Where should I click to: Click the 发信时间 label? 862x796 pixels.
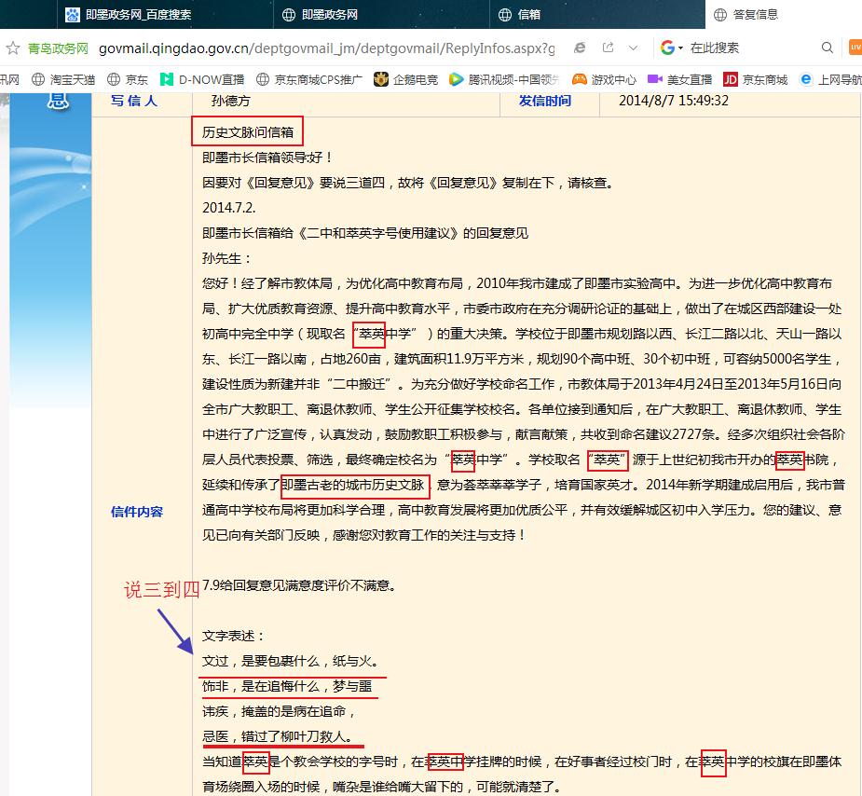tap(545, 101)
